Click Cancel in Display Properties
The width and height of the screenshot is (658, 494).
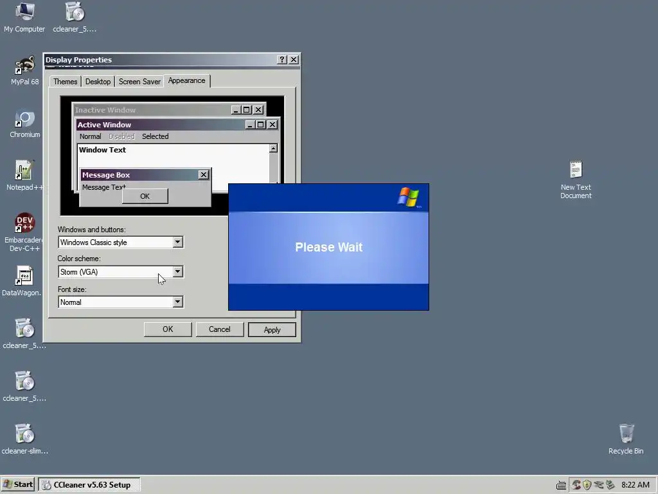click(220, 329)
